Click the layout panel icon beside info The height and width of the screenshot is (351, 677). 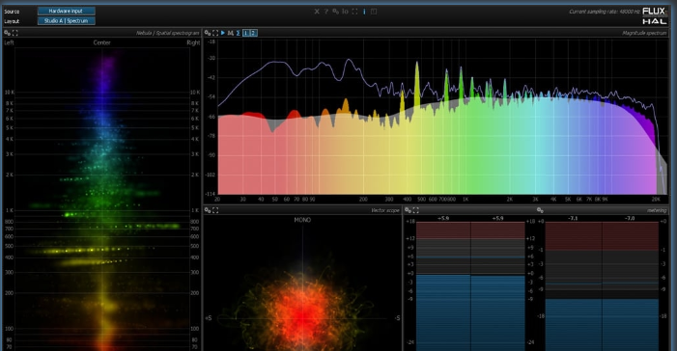(374, 12)
